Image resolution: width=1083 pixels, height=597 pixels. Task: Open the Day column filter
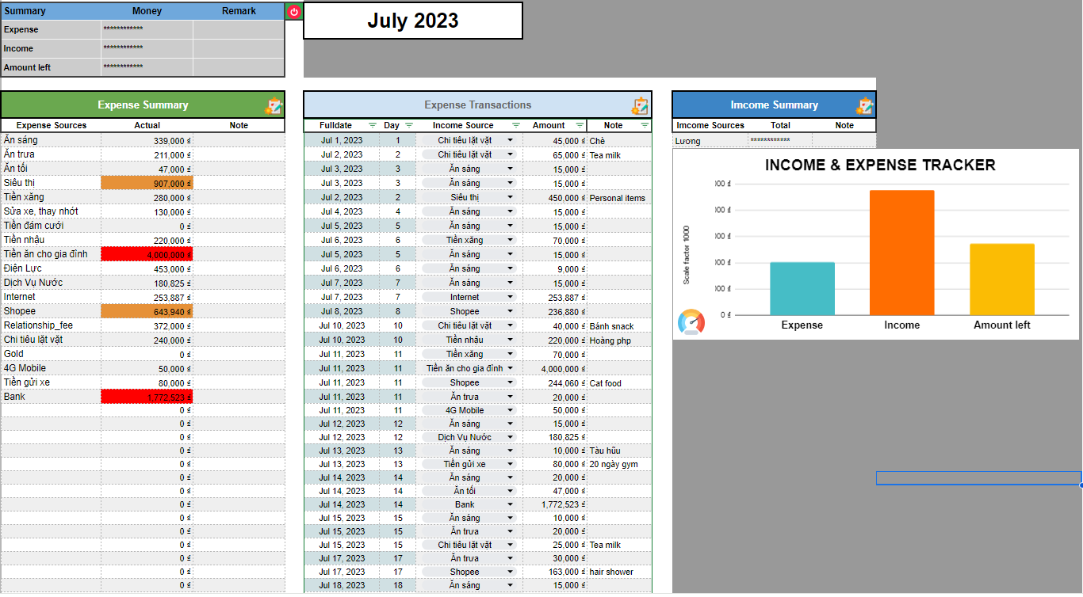(409, 125)
